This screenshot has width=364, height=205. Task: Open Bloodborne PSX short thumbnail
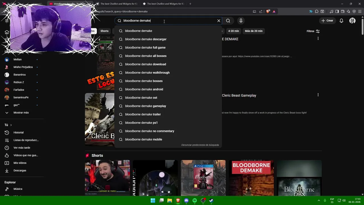299,178
